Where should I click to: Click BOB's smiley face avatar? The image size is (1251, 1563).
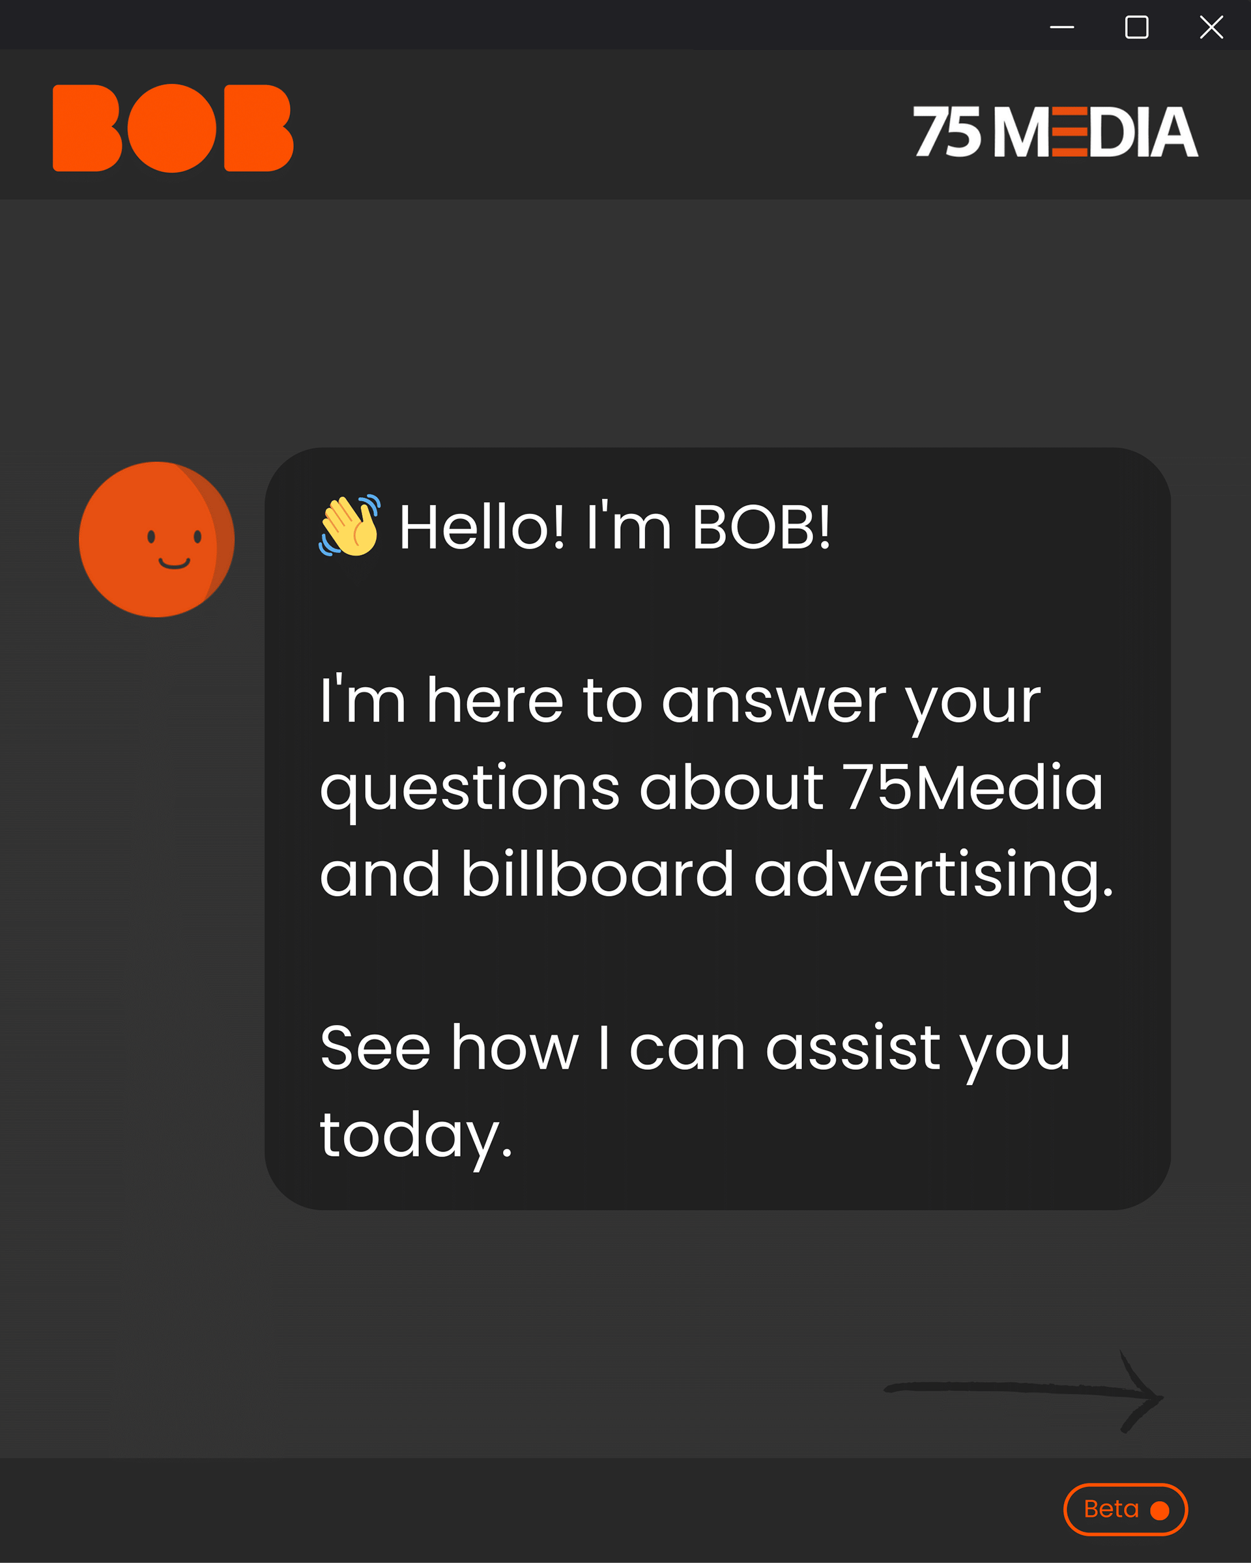pyautogui.click(x=156, y=539)
